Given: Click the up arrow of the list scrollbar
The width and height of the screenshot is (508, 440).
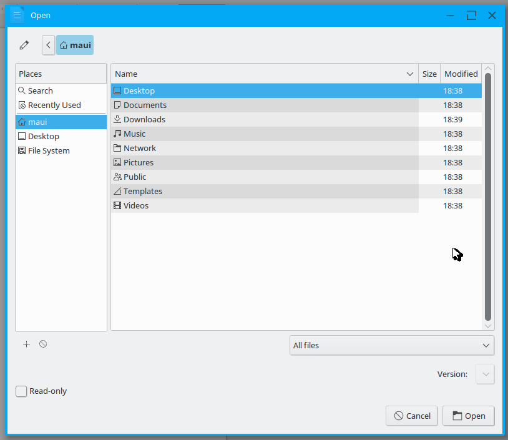Looking at the screenshot, I should click(x=488, y=69).
